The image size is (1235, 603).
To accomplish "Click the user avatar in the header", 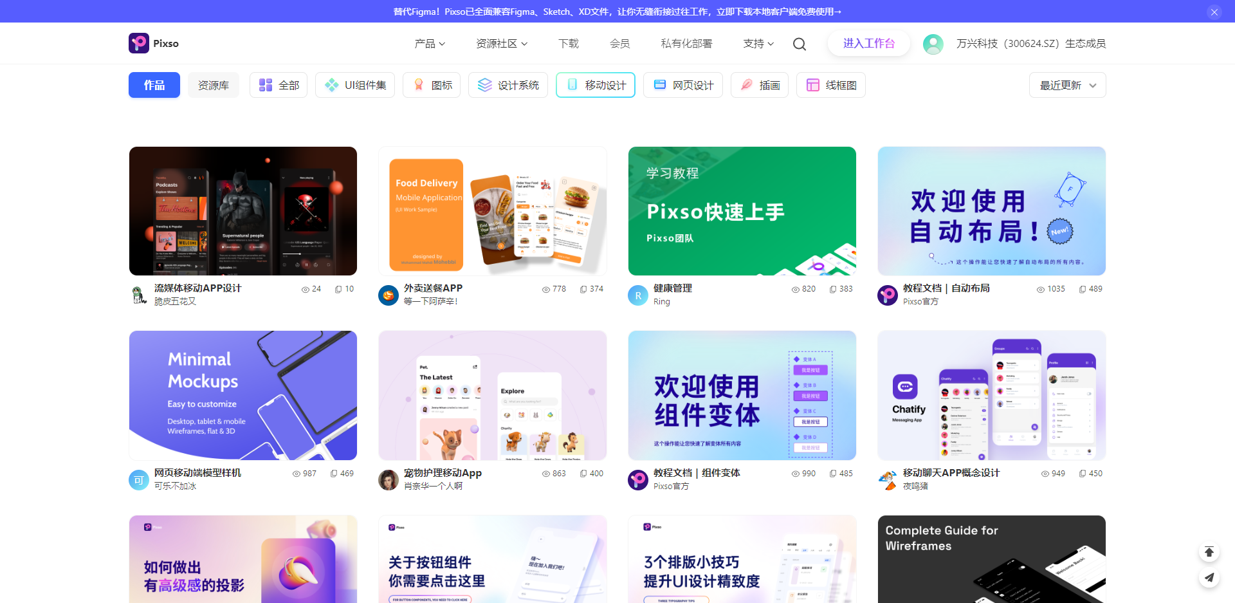I will pos(933,44).
